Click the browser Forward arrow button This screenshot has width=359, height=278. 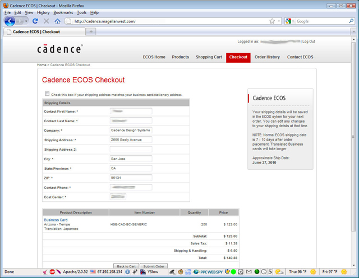[20, 21]
